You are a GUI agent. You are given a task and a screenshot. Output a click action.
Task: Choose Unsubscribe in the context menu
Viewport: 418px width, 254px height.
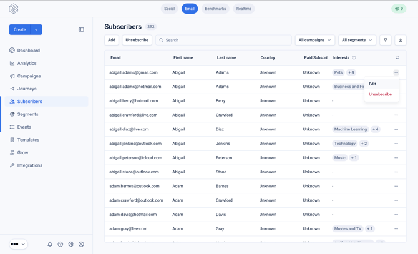click(x=381, y=94)
